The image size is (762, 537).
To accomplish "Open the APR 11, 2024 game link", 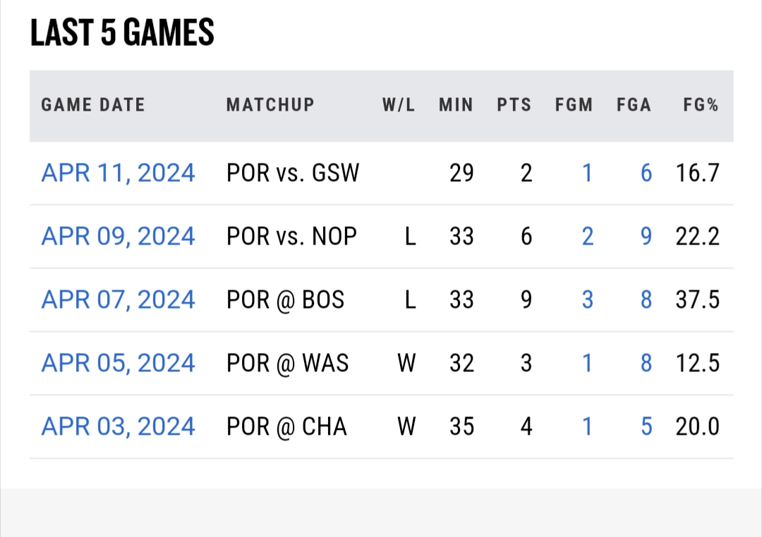I will click(118, 173).
